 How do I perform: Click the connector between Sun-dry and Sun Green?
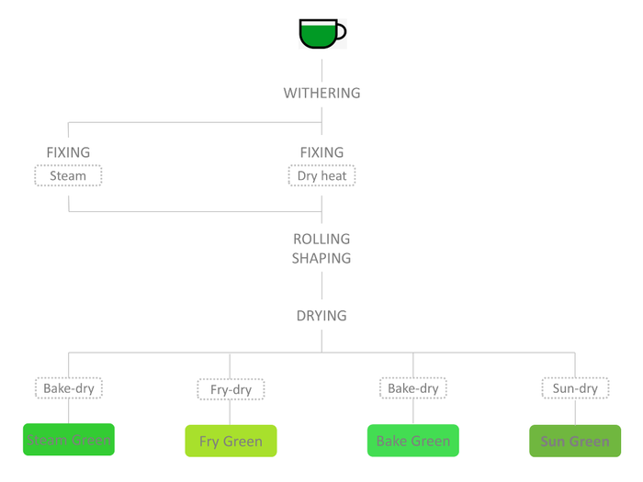(575, 412)
